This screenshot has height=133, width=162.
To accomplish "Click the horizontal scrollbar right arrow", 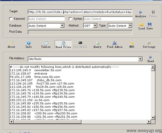I will [149, 122].
